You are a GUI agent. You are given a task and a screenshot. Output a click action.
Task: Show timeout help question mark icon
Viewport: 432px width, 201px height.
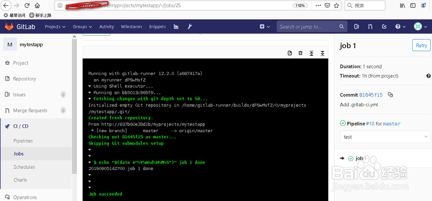(429, 76)
